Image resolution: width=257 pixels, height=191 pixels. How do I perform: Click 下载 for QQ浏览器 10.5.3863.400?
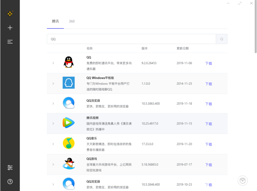click(209, 104)
